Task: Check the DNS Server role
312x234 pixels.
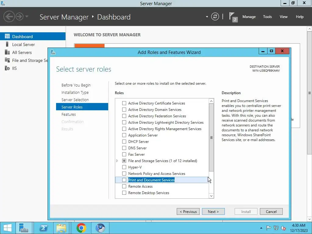Action: (124, 148)
